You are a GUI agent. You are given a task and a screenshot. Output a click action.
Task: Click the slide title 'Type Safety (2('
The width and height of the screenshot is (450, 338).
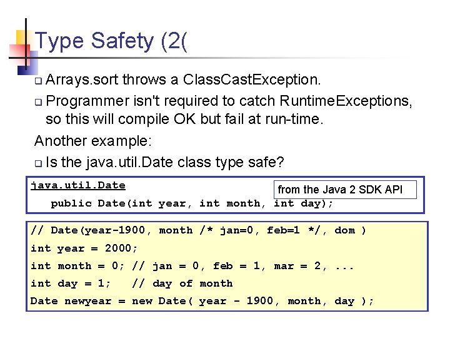(x=111, y=41)
